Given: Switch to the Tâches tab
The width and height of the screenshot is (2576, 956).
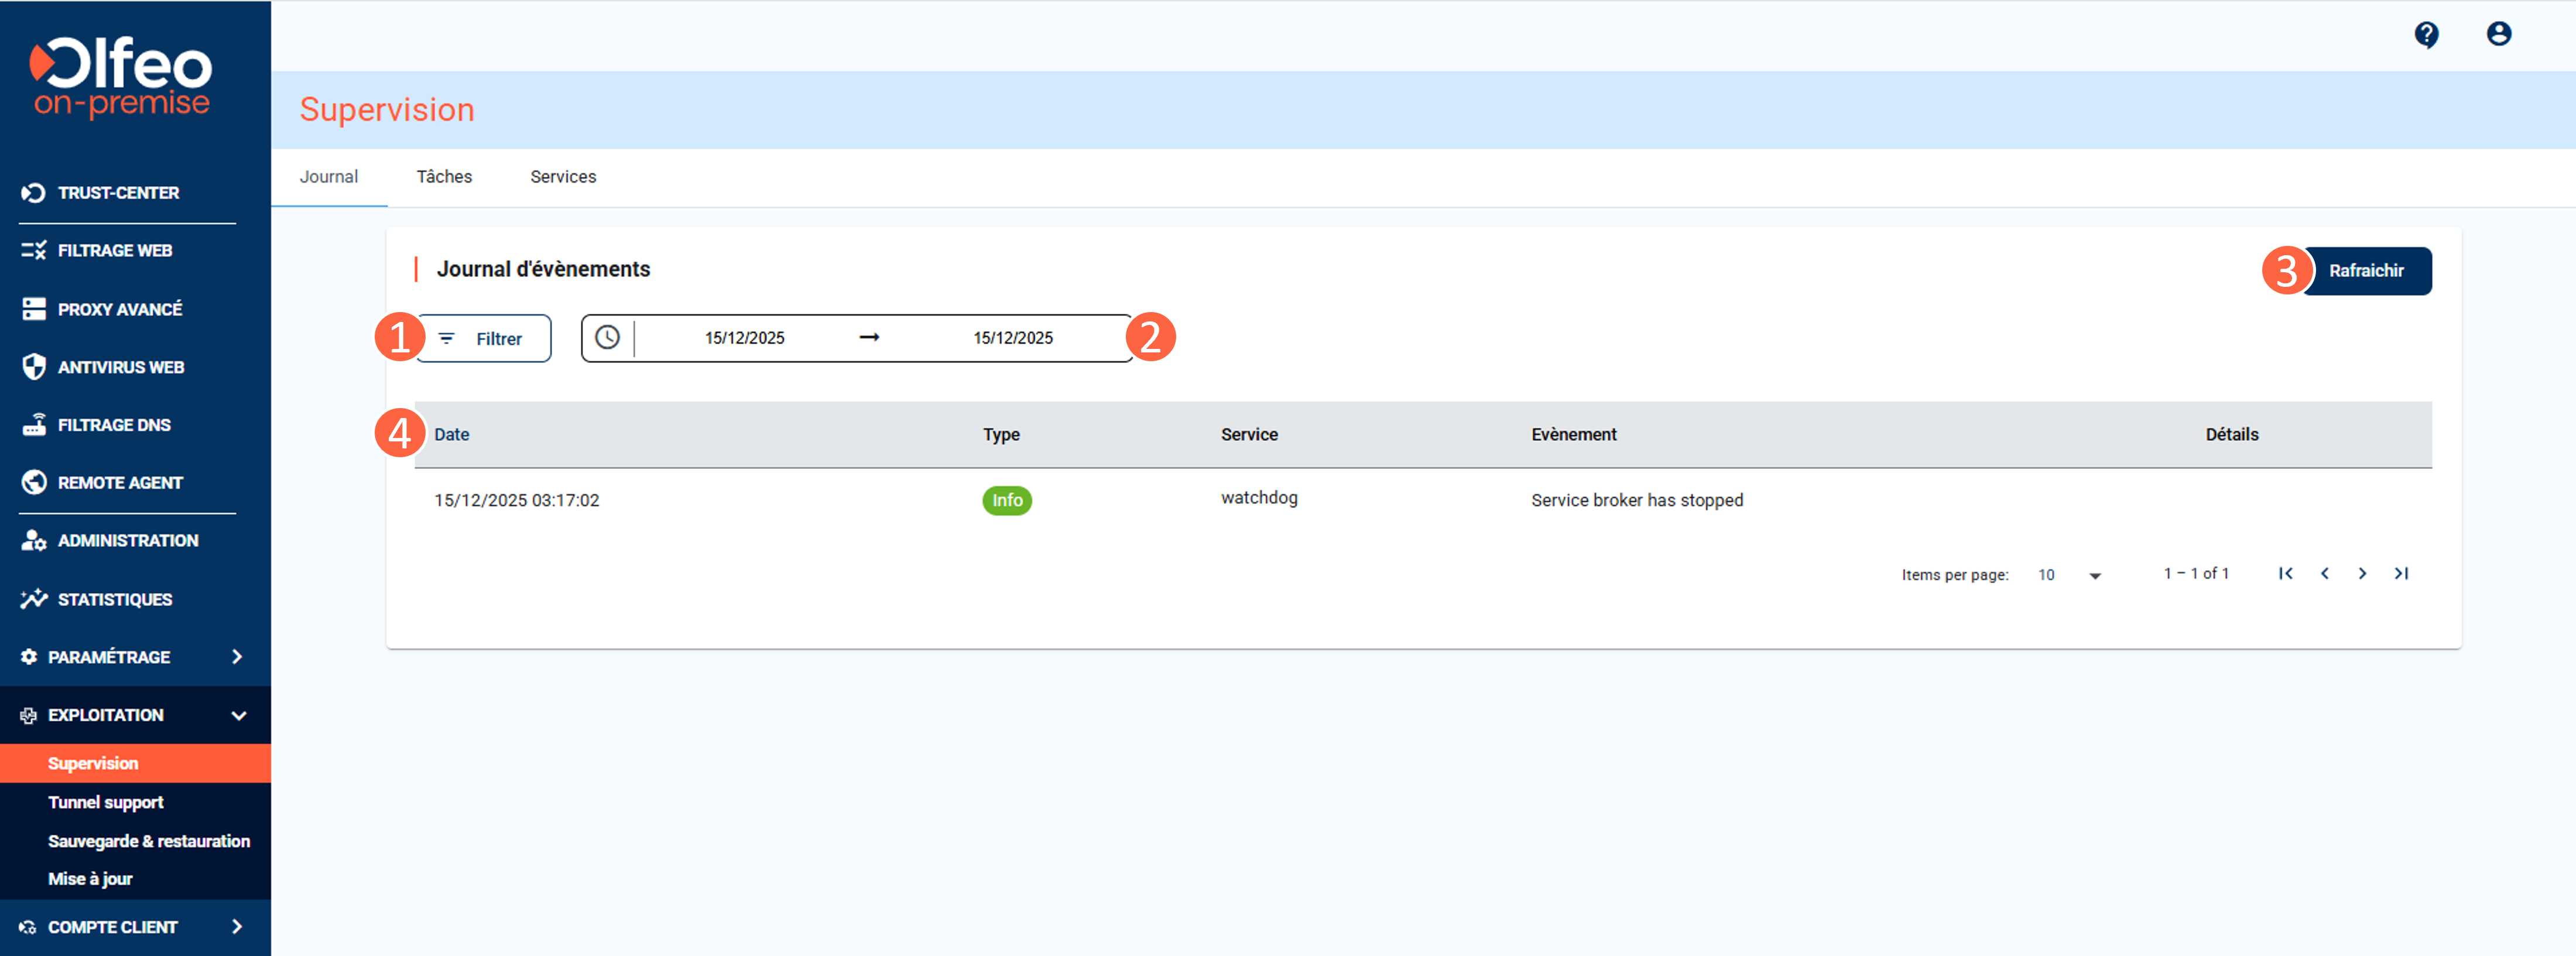Looking at the screenshot, I should (444, 177).
